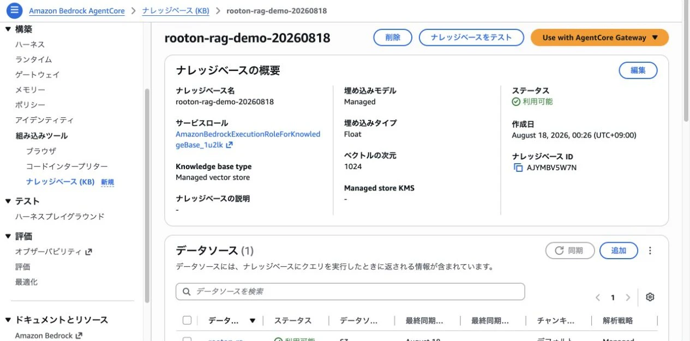690x341 pixels.
Task: Open ゲートウェイ in the sidebar
Action: click(x=37, y=75)
